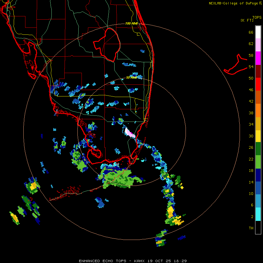This screenshot has width=263, height=263.
Task: Click the '66' legend value
Action: pyautogui.click(x=251, y=32)
